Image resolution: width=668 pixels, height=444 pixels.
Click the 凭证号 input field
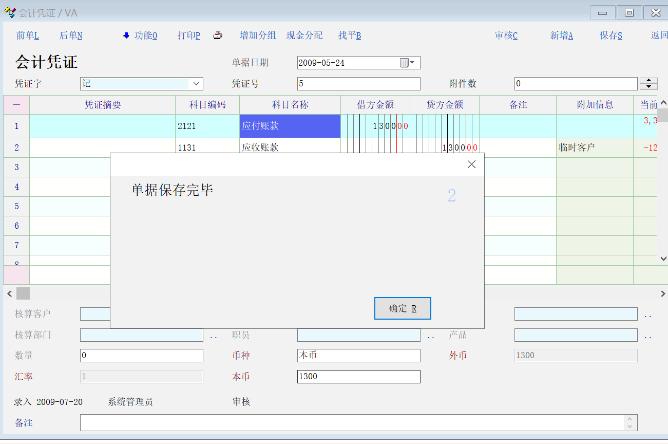(359, 83)
